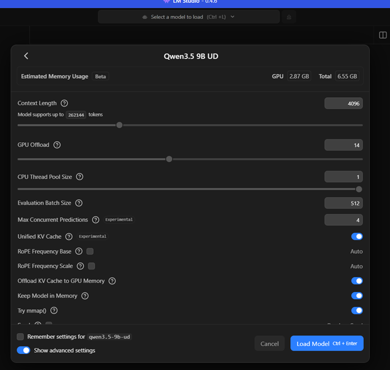Open the Select a model to load dropdown
Viewport: 390px width, 370px height.
click(x=189, y=17)
